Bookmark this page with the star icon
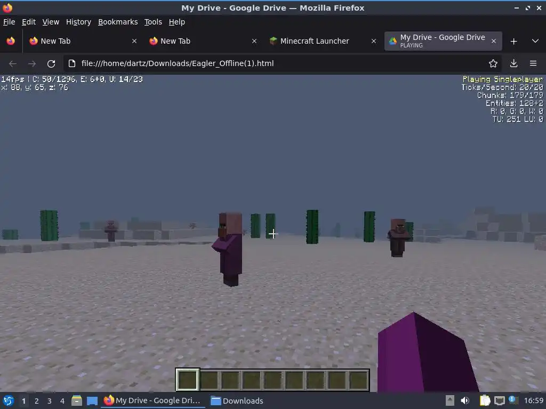The height and width of the screenshot is (409, 546). [x=493, y=63]
